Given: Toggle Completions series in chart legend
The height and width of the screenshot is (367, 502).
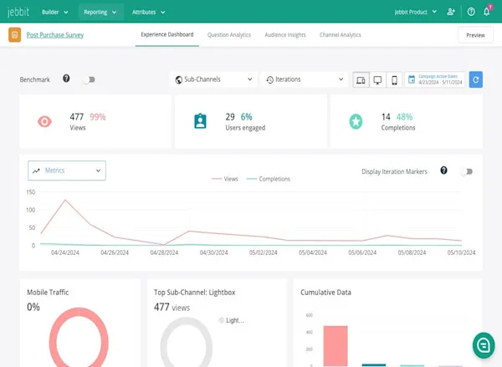Looking at the screenshot, I should pos(269,179).
